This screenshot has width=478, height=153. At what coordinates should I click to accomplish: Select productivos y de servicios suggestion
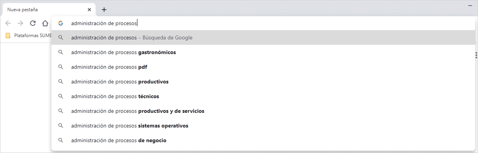pyautogui.click(x=263, y=111)
